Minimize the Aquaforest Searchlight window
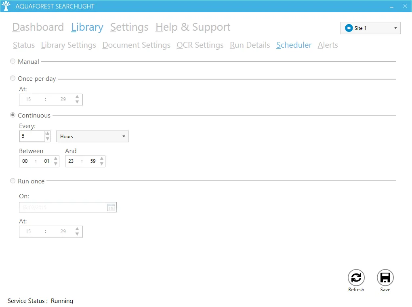Screen dimensions: 412x307 click(391, 6)
